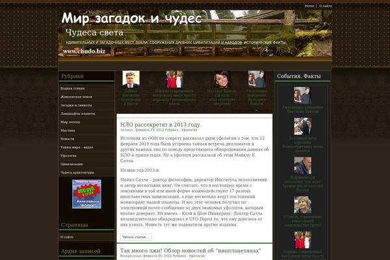Open the Уфология category in the sidebar
The height and width of the screenshot is (260, 390).
(x=68, y=156)
